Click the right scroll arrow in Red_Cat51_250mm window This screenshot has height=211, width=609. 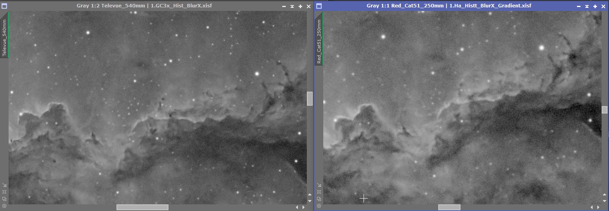pos(598,207)
